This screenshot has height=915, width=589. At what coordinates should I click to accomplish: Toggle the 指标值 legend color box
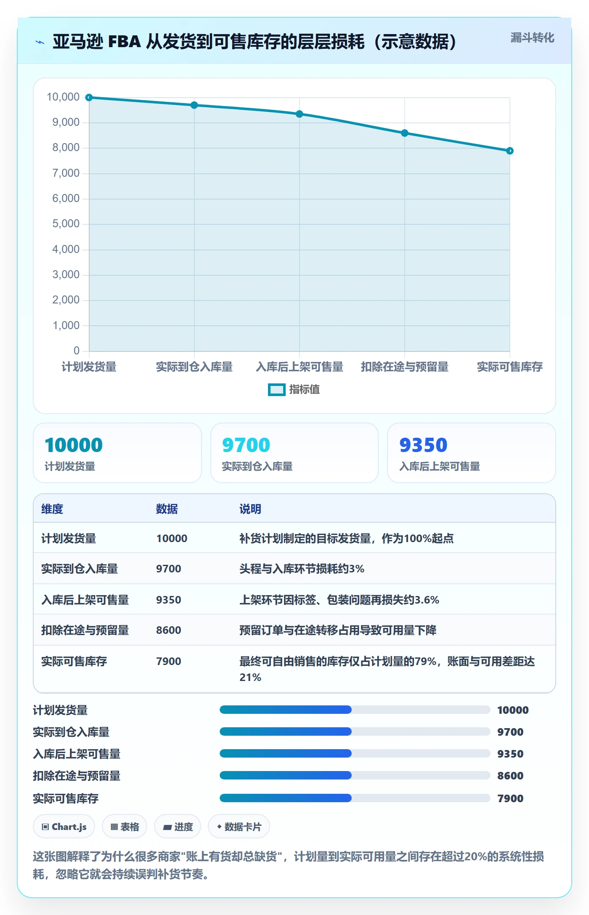(276, 390)
